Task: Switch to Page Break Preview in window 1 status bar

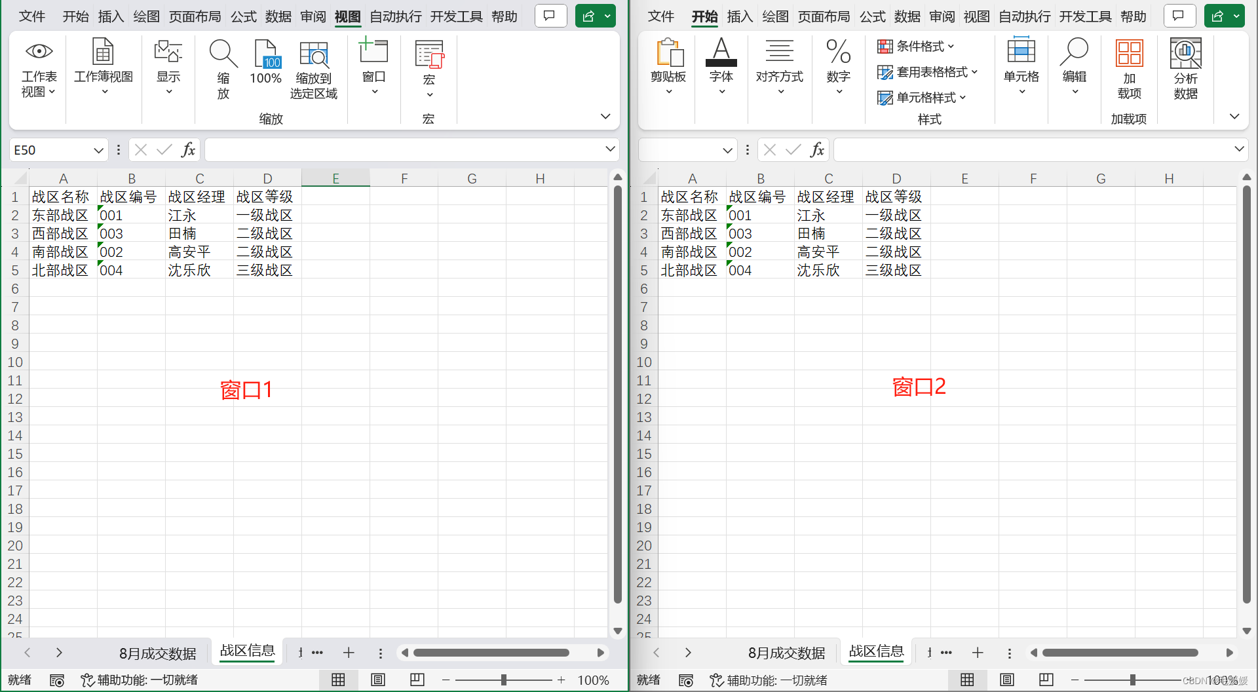Action: click(417, 680)
